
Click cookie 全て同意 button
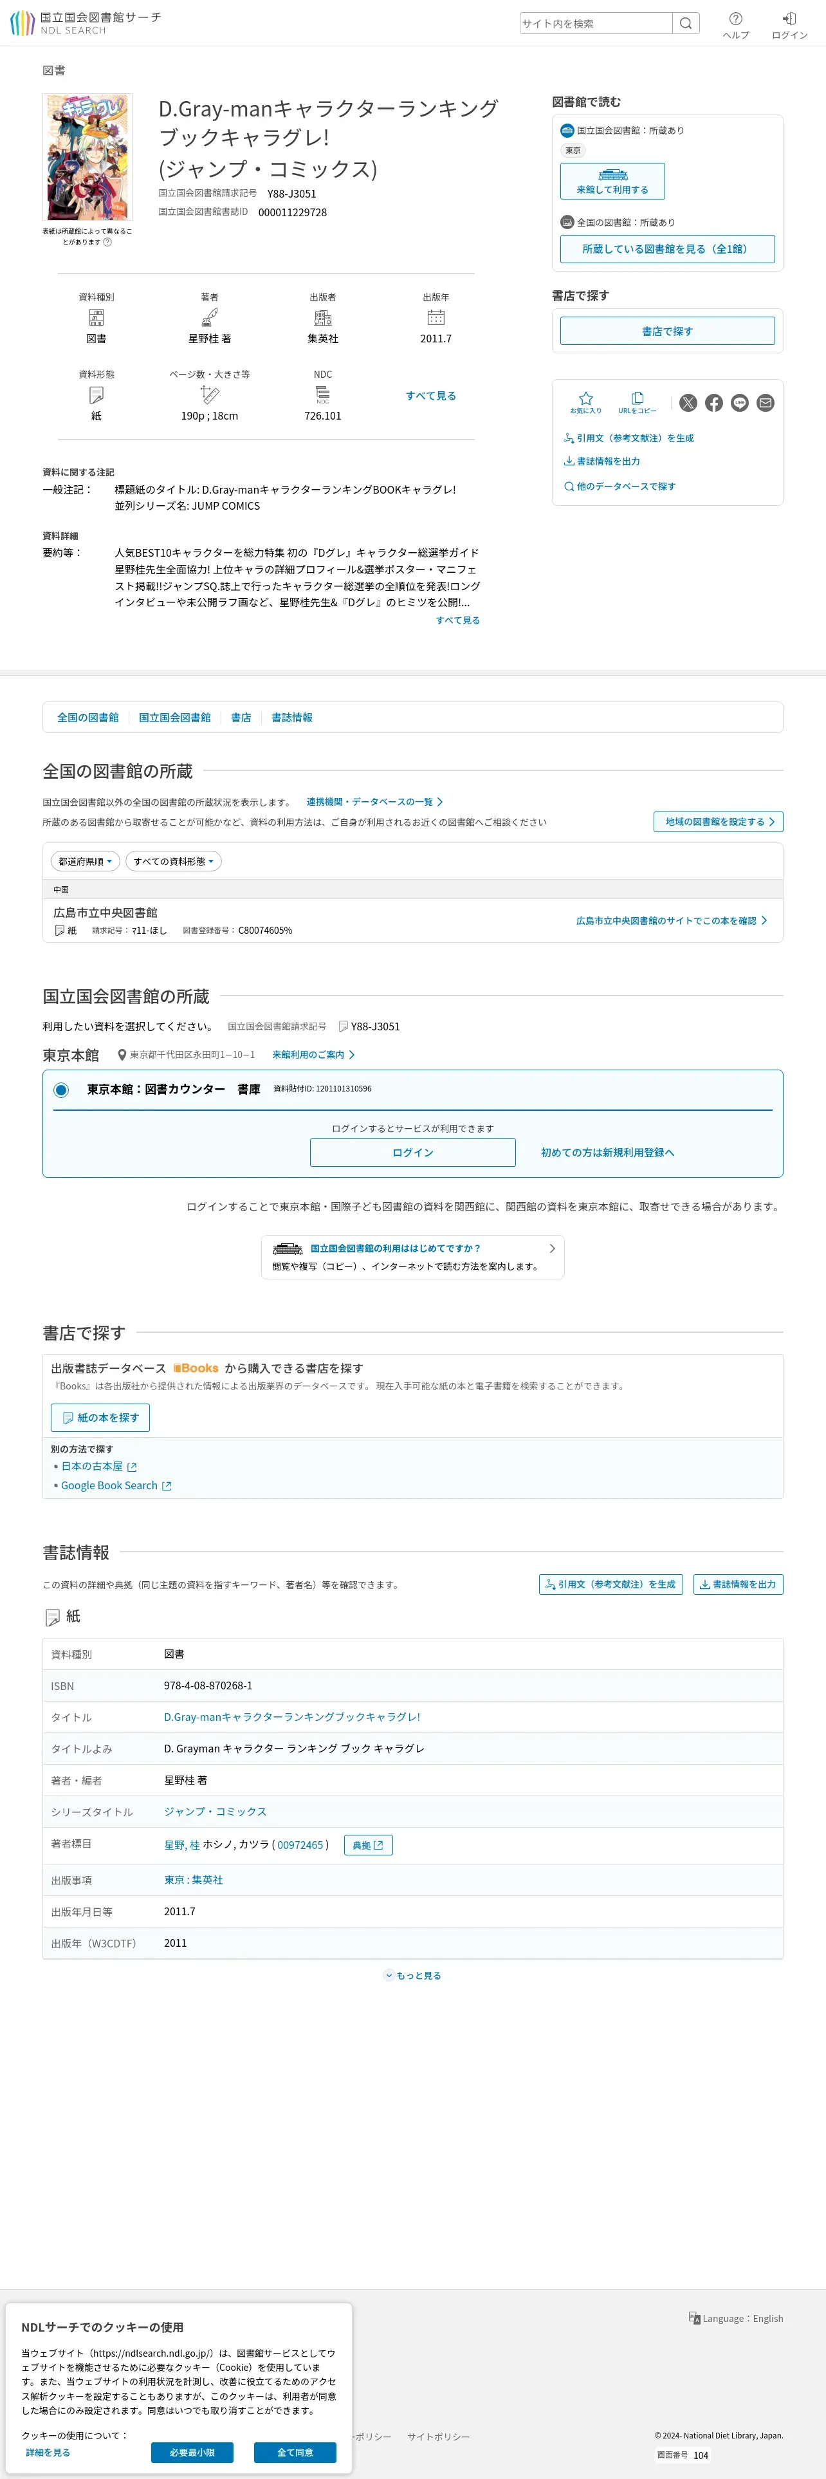pyautogui.click(x=295, y=2452)
